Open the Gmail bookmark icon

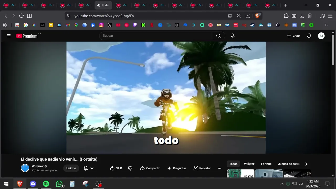point(68,25)
